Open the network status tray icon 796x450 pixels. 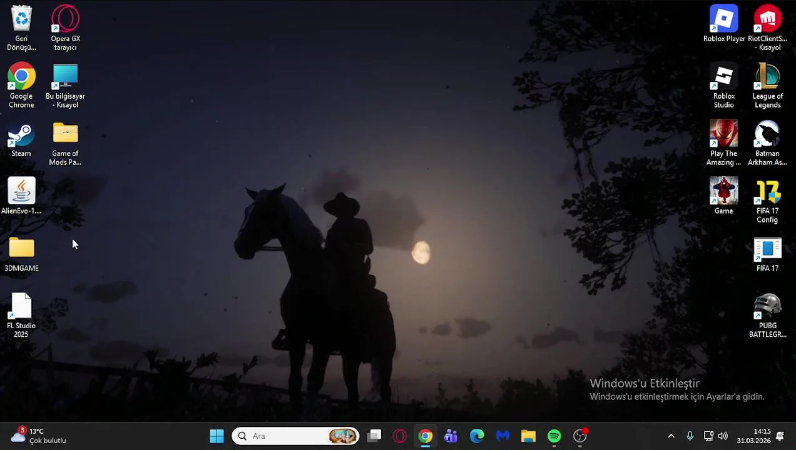click(708, 436)
